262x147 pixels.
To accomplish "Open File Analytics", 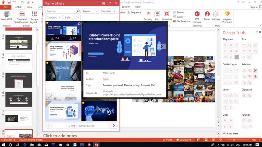I will [181, 21].
